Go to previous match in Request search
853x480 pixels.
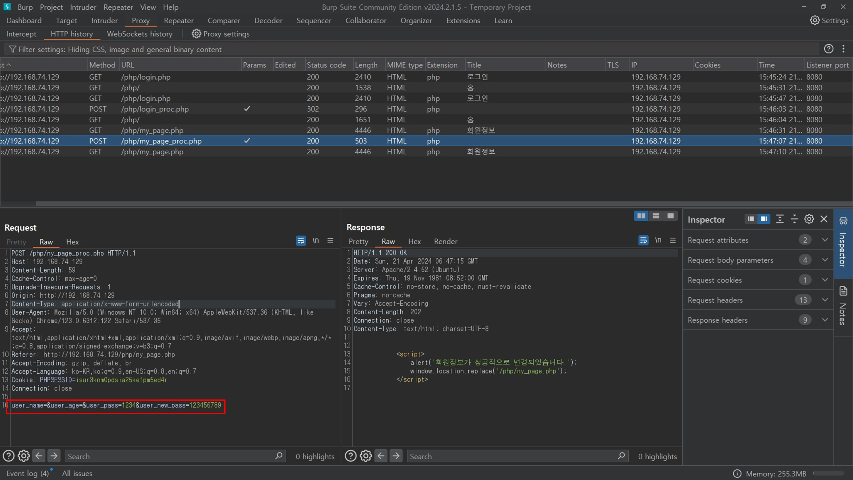[x=39, y=456]
